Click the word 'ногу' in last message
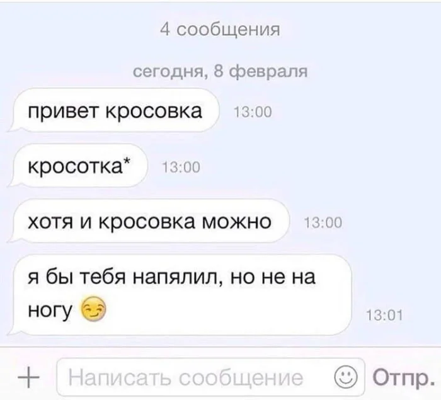441x400 pixels. [x=50, y=311]
